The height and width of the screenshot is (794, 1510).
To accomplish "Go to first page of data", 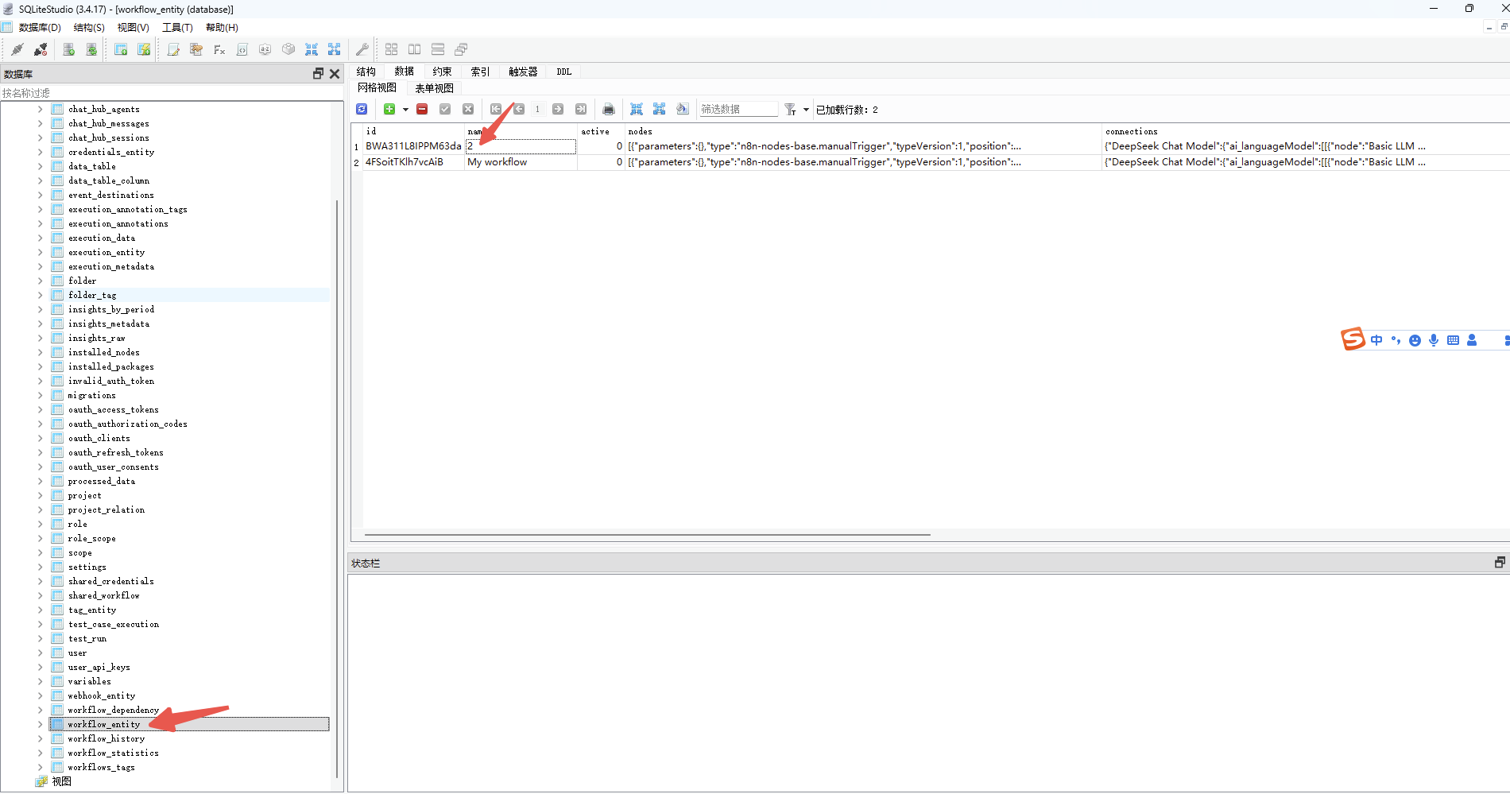I will [496, 109].
